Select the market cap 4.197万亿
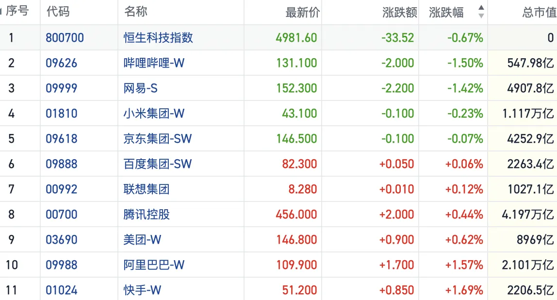 (x=528, y=215)
